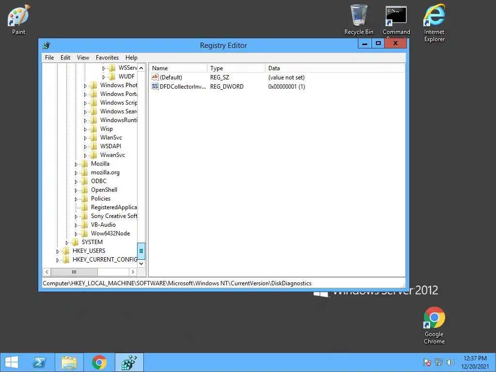Screen dimensions: 496x372
Task: Open the Internet Explorer desktop shortcut
Action: (434, 22)
